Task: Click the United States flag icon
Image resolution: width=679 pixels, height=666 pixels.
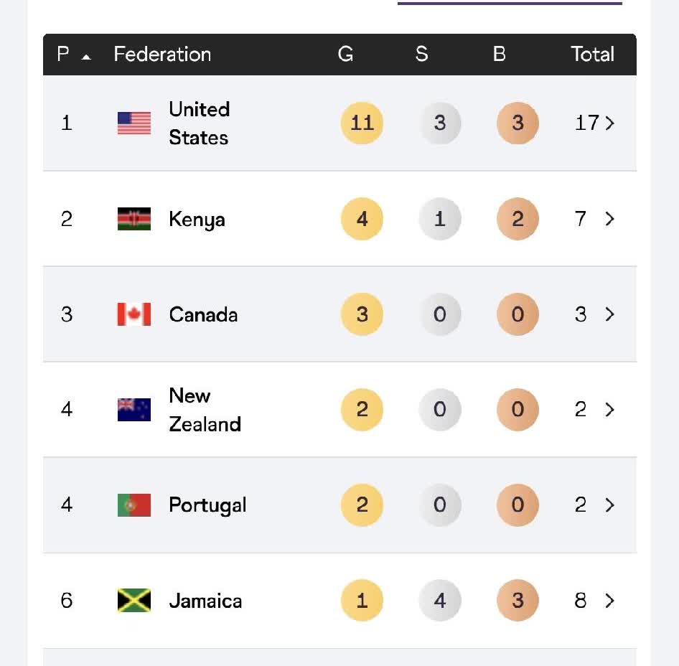Action: [134, 123]
